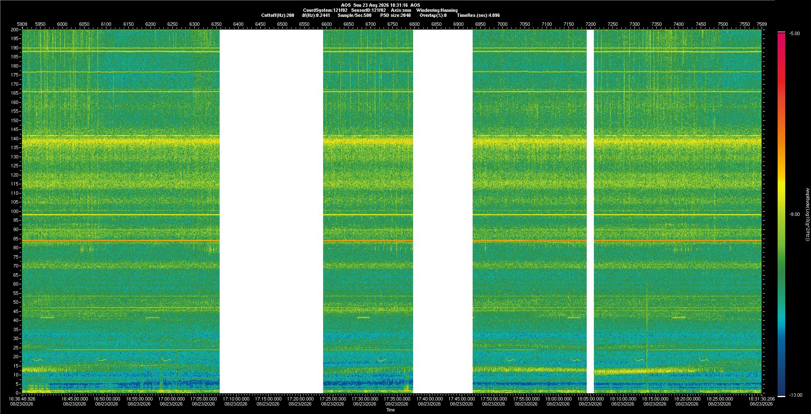811x414 pixels.
Task: Click the TimeRes.(sec):4.096 parameter text
Action: [478, 15]
